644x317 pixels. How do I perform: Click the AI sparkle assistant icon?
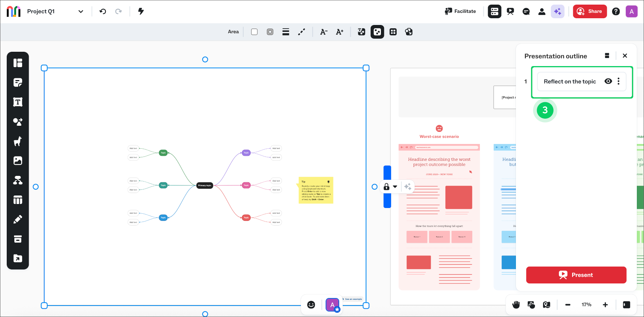(557, 11)
